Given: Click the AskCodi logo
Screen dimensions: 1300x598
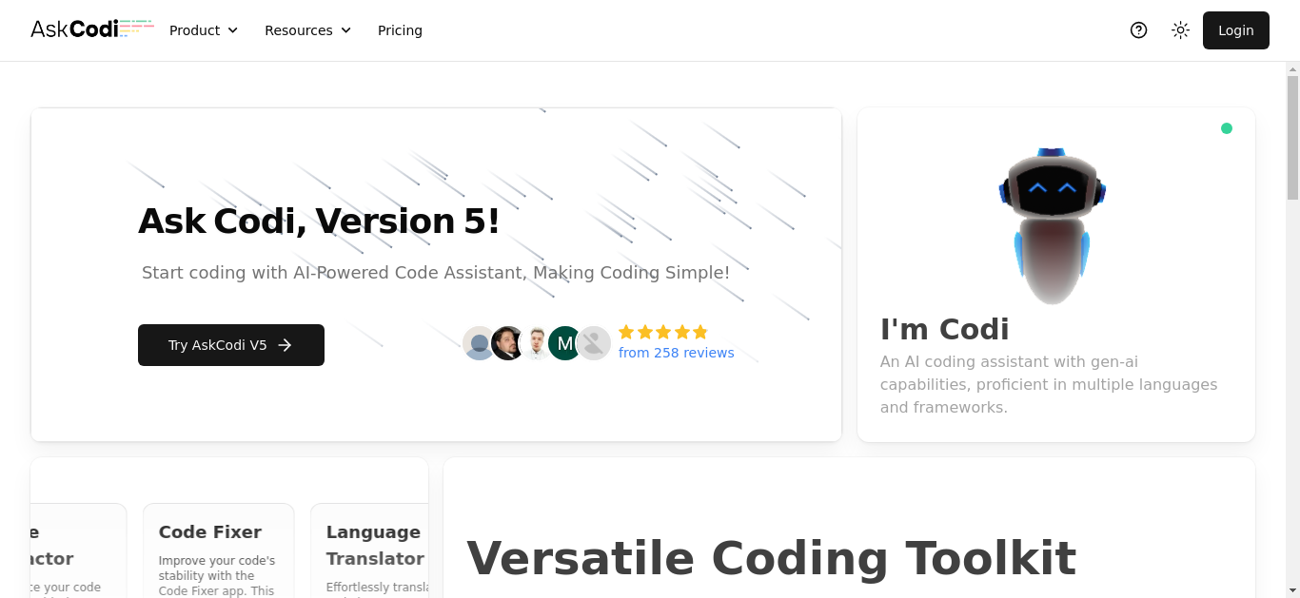Looking at the screenshot, I should (x=91, y=29).
